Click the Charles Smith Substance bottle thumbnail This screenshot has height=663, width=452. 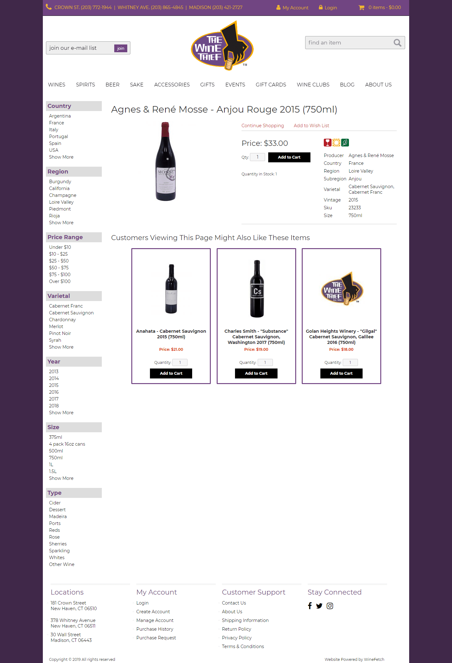coord(257,289)
